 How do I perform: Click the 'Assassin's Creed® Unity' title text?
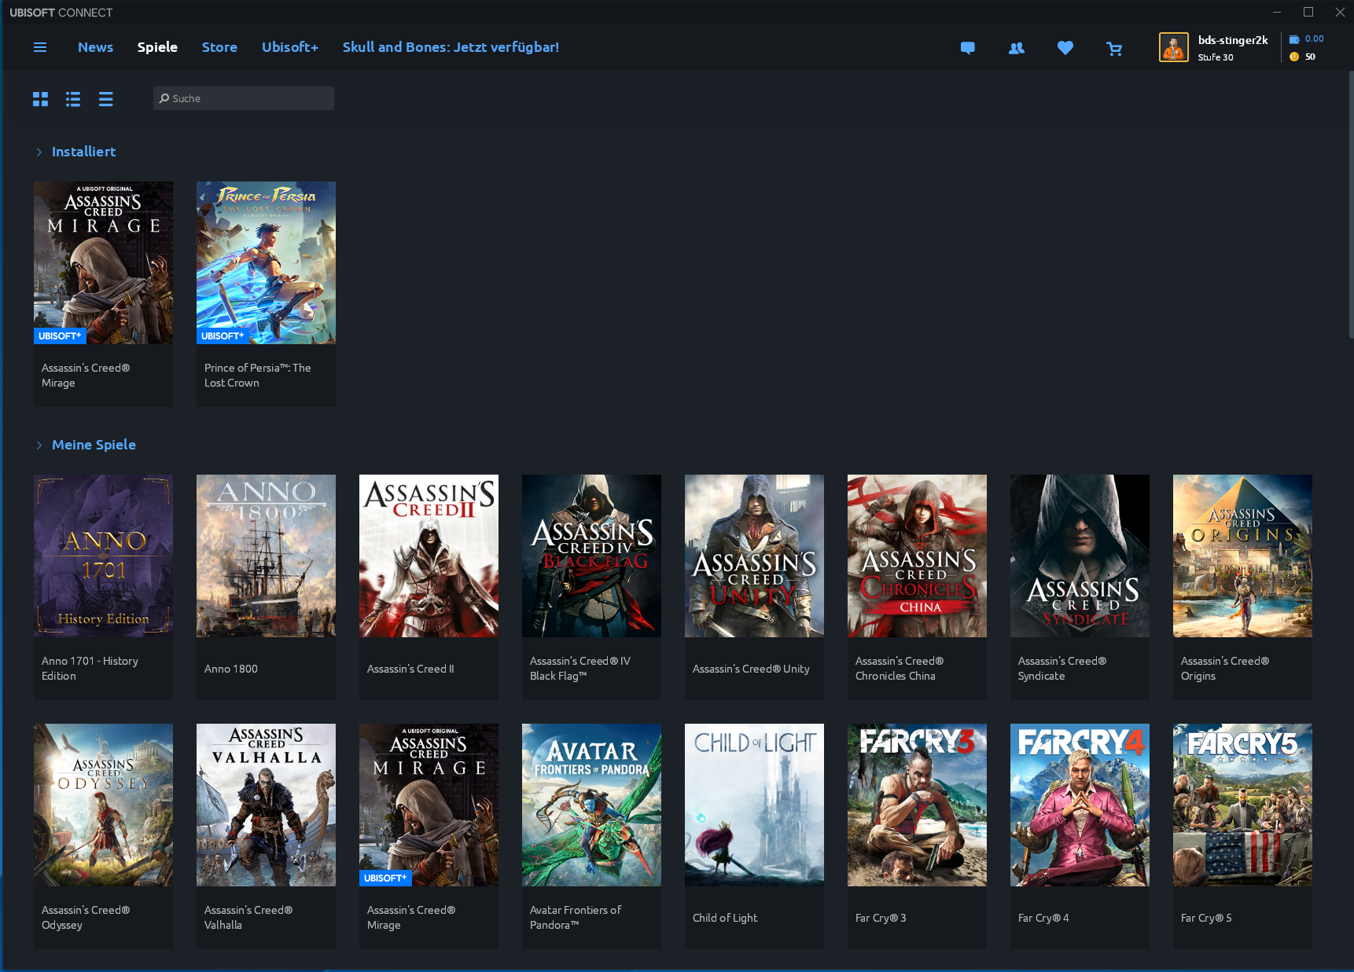751,669
